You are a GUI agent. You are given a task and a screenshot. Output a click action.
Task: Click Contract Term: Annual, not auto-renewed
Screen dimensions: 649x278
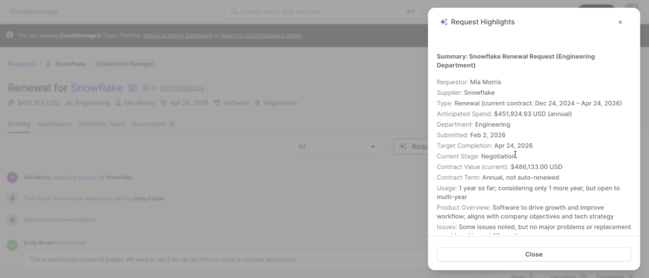(x=498, y=178)
